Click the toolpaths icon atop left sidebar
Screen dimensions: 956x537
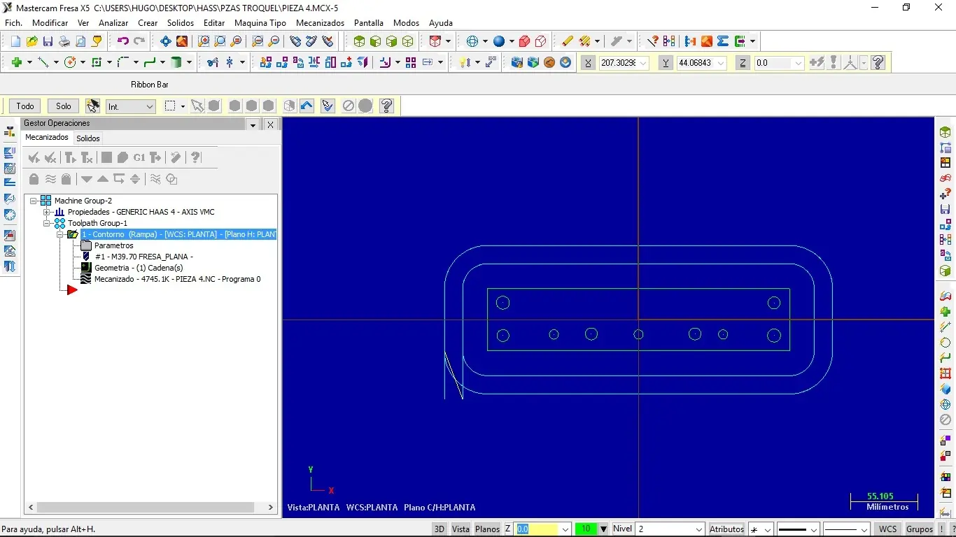click(x=9, y=131)
